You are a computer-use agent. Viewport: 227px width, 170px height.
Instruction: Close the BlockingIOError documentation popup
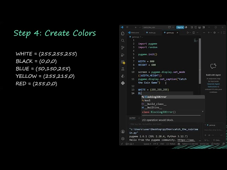(203, 112)
